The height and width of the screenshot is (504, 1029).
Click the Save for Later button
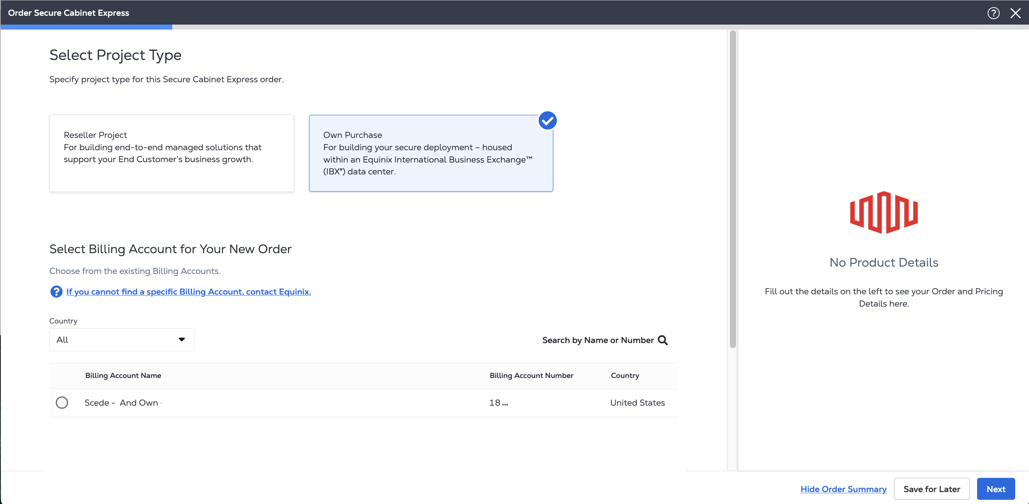point(932,489)
